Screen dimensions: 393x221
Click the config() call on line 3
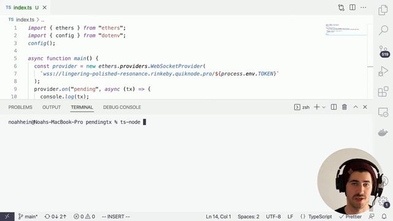point(41,43)
